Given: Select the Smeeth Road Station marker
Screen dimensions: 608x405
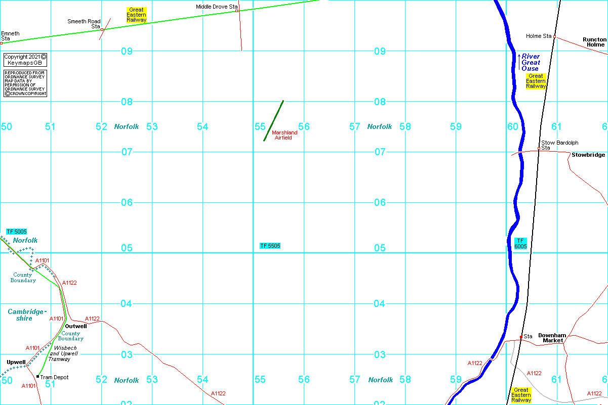Looking at the screenshot, I should click(x=102, y=30).
